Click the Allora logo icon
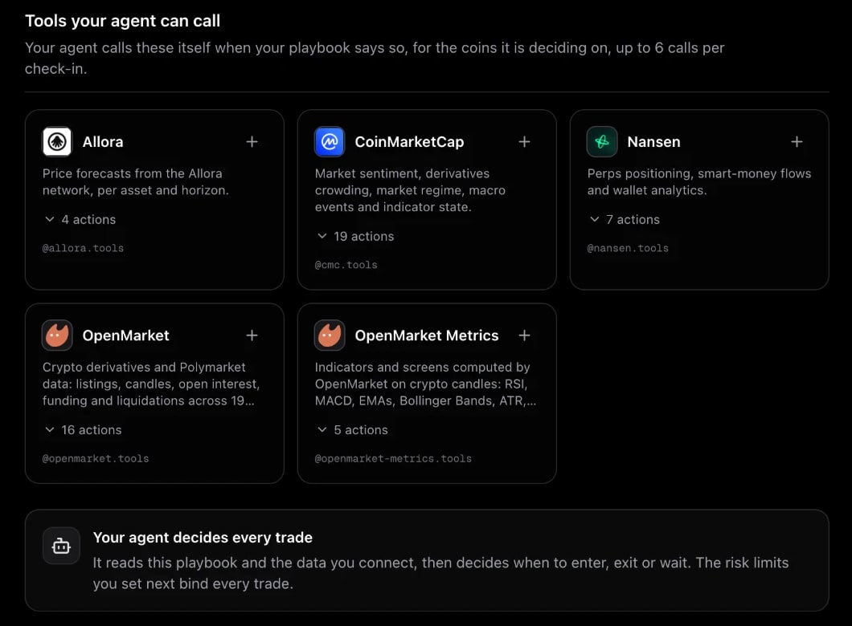Image resolution: width=852 pixels, height=626 pixels. (x=57, y=141)
